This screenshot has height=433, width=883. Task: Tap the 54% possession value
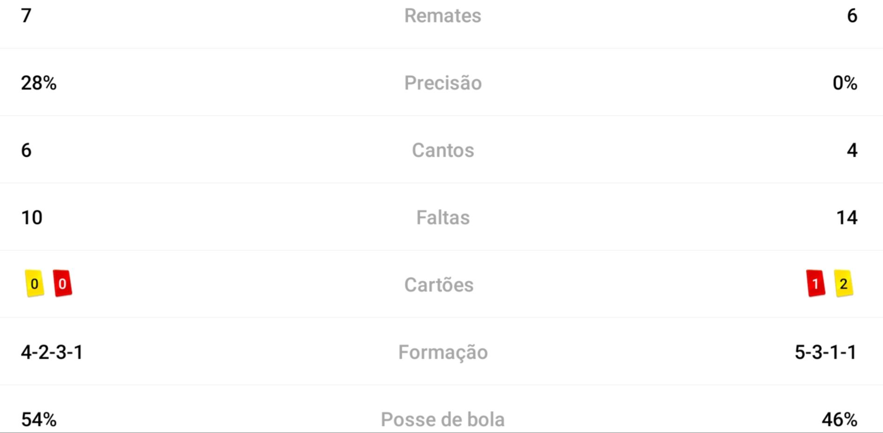point(39,420)
